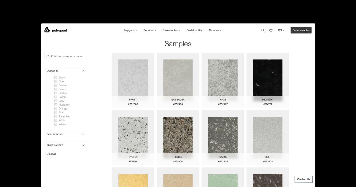The width and height of the screenshot is (356, 187).
Task: Open the Services menu dropdown
Action: (x=150, y=30)
